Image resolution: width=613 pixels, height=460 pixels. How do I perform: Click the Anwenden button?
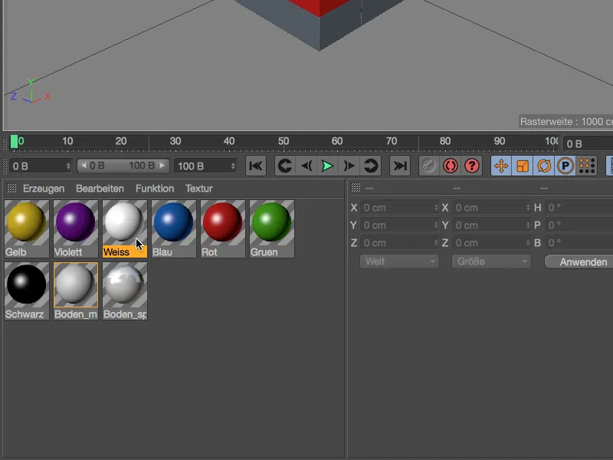(583, 261)
